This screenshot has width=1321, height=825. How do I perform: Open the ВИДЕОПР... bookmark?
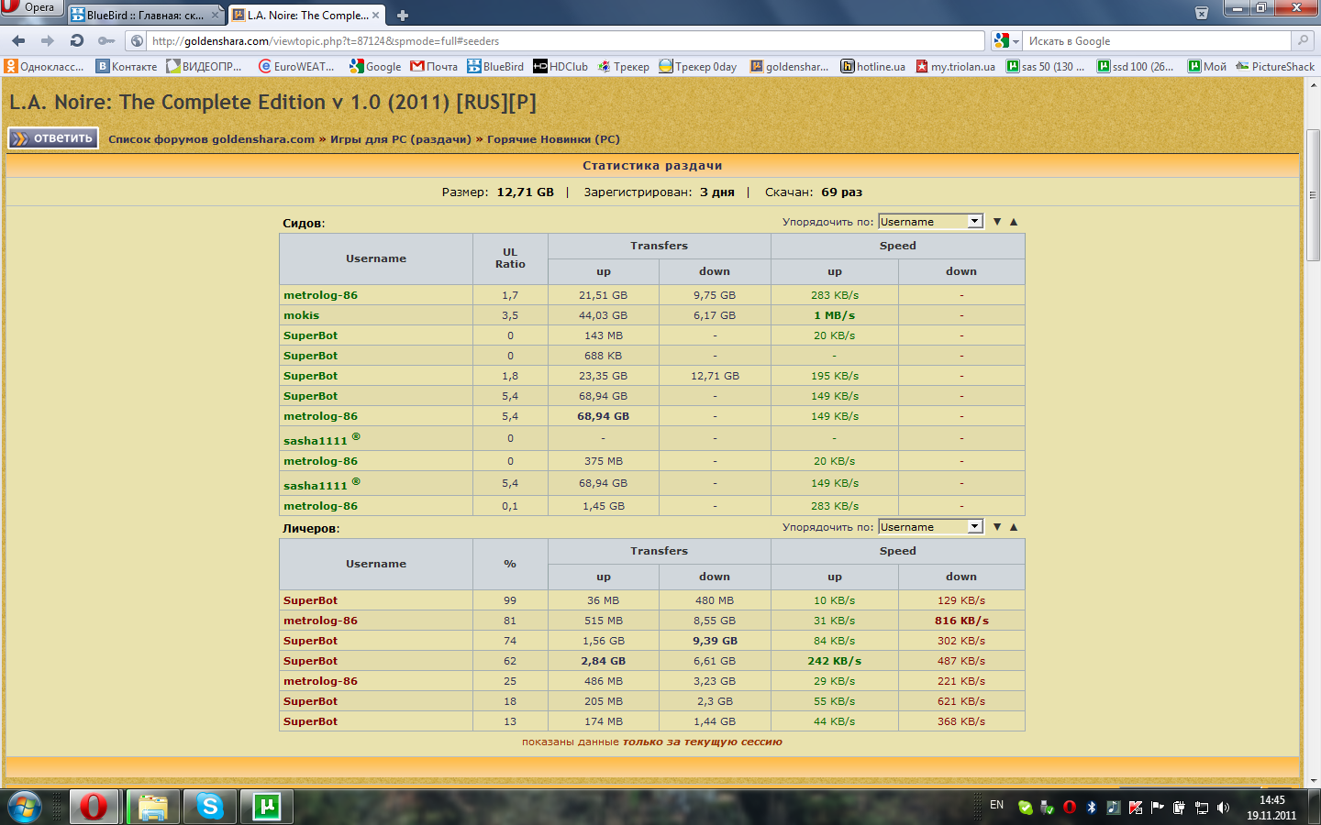pyautogui.click(x=205, y=66)
